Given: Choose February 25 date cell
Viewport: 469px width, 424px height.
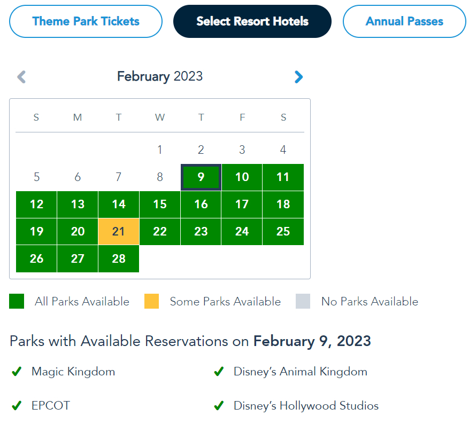Looking at the screenshot, I should [283, 232].
